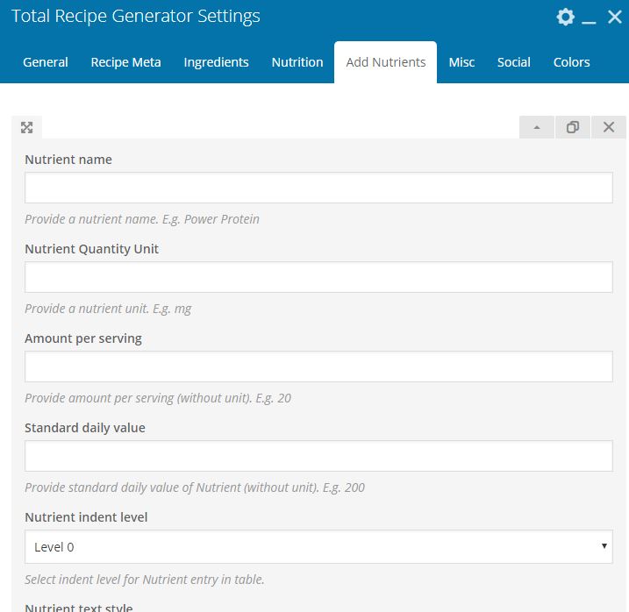Image resolution: width=629 pixels, height=612 pixels.
Task: Open the settings gear icon in header
Action: [x=565, y=17]
